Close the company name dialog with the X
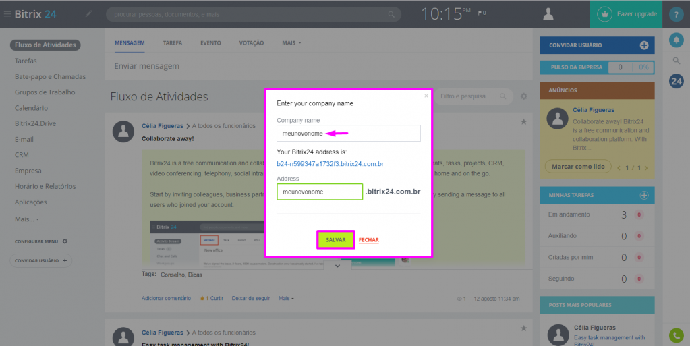This screenshot has height=346, width=690. tap(426, 96)
